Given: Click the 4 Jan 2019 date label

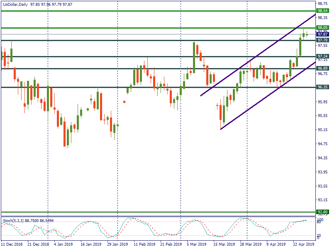Looking at the screenshot, I should point(61,244).
